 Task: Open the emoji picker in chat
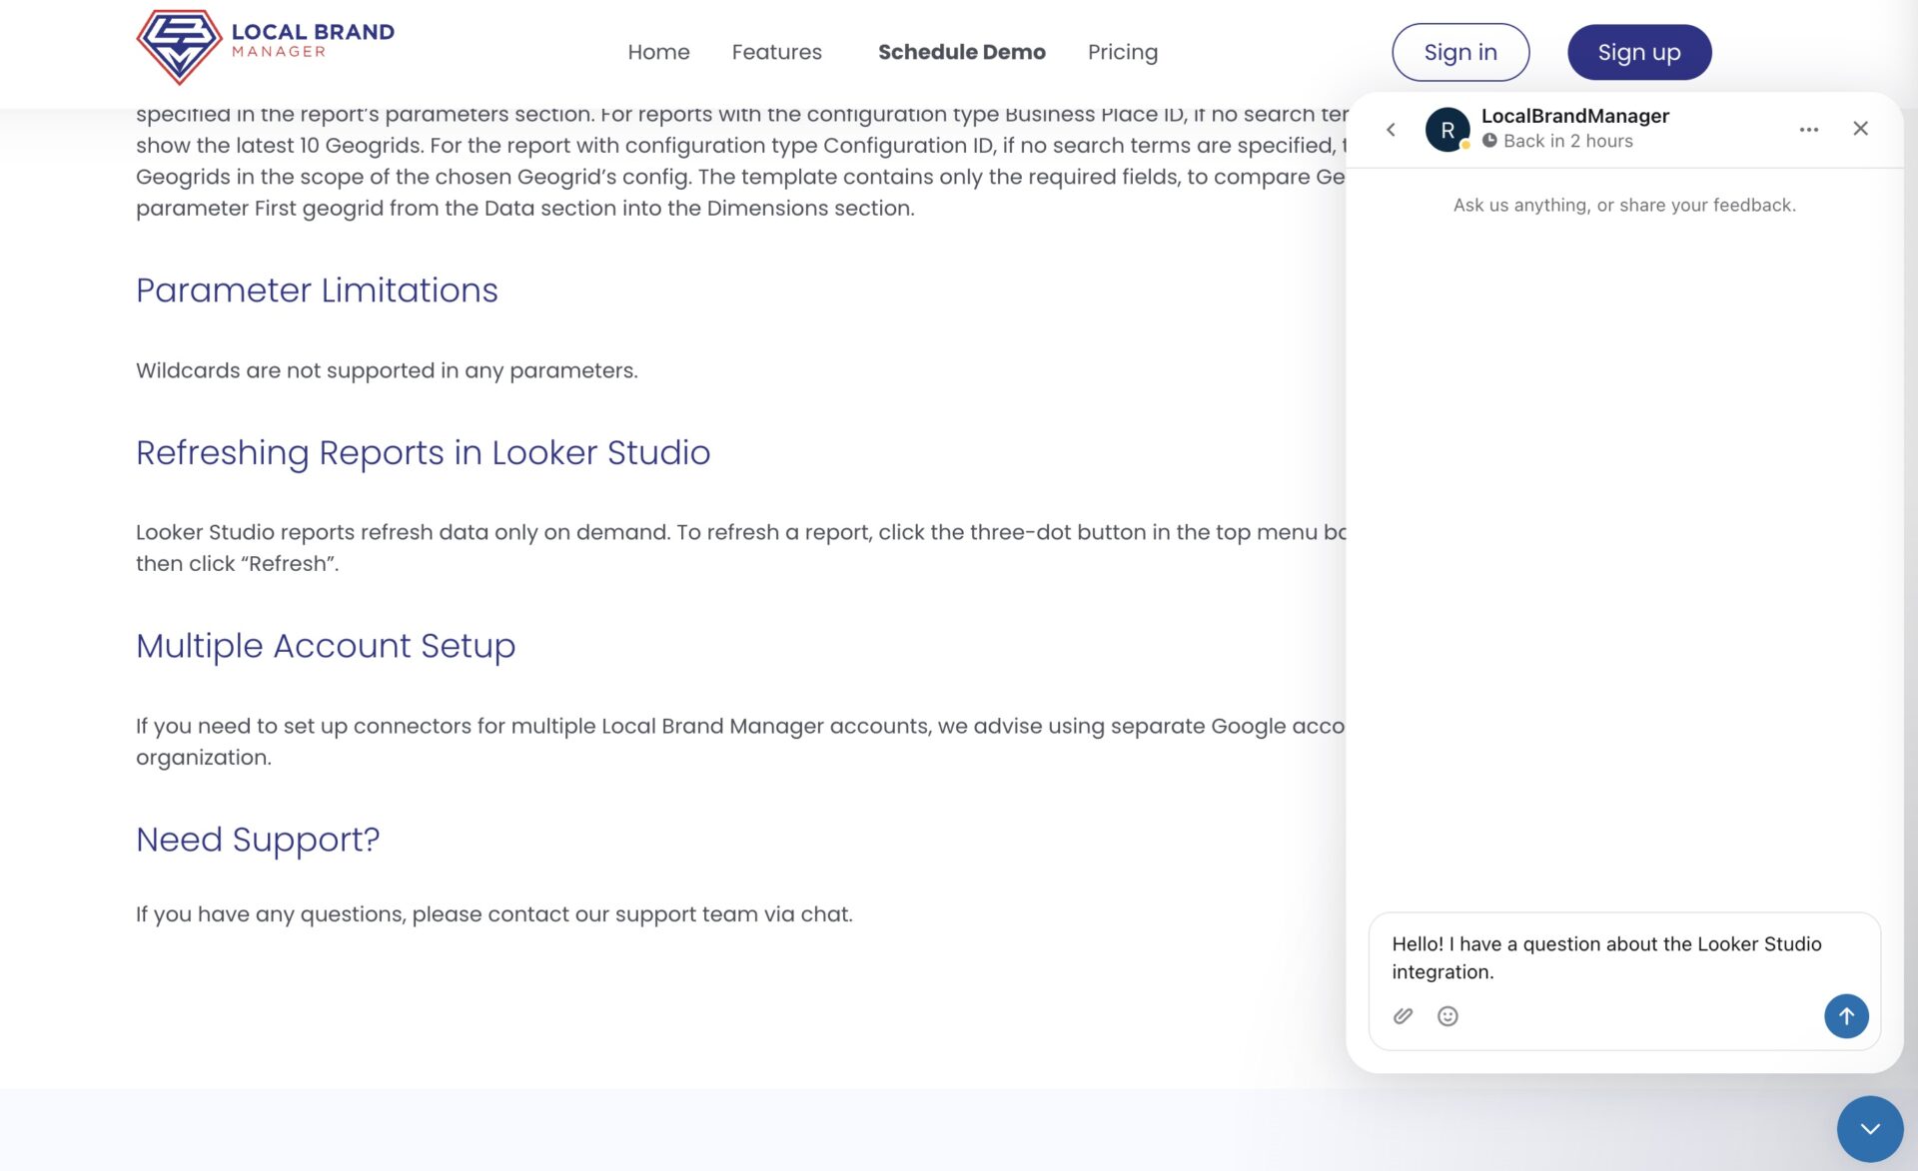(x=1446, y=1016)
